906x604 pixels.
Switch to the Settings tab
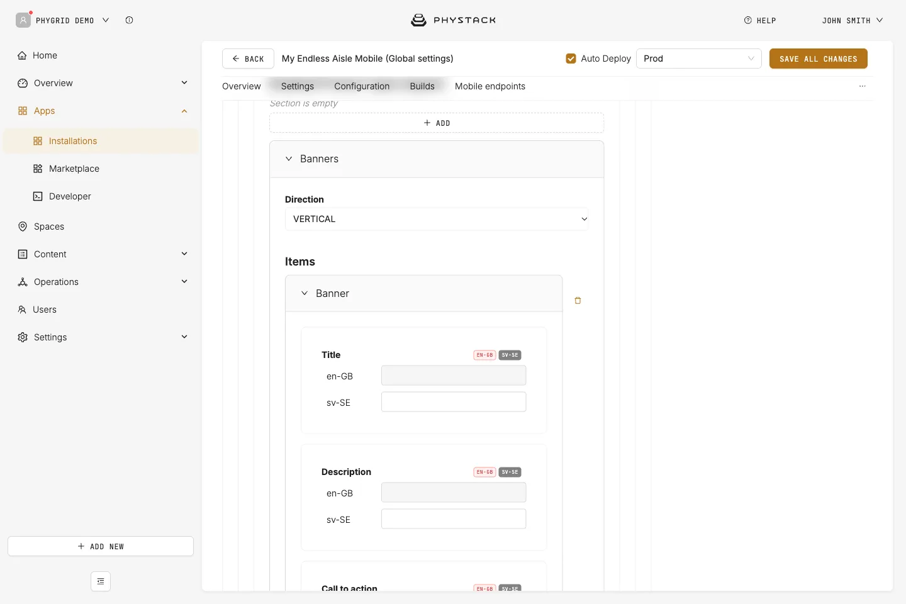[x=298, y=86]
